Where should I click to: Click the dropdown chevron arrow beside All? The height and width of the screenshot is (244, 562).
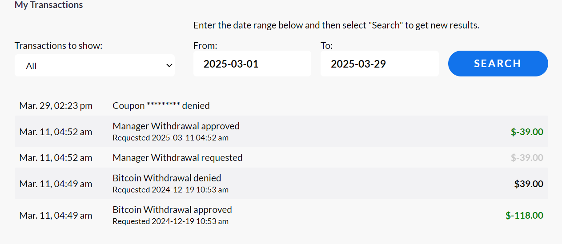(169, 66)
